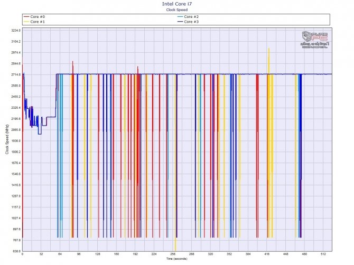Image resolution: width=354 pixels, height=265 pixels.
Task: Click the 897.6 y-axis value
Action: (16, 229)
